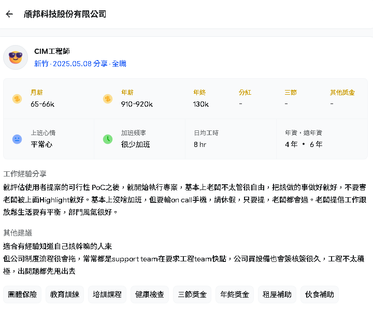Select the 伙食補助 benefit tag
Viewport: 373px width, 309px height.
click(x=320, y=295)
